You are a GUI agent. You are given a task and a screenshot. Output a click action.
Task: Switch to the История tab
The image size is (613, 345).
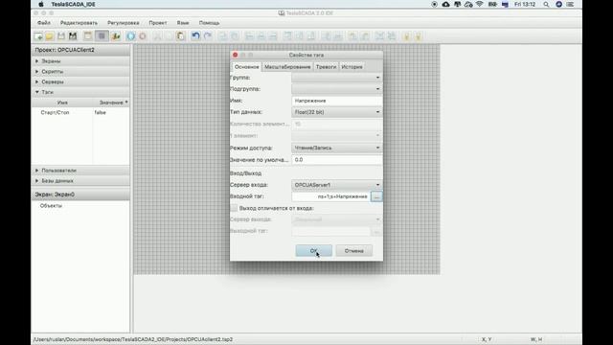click(x=352, y=67)
